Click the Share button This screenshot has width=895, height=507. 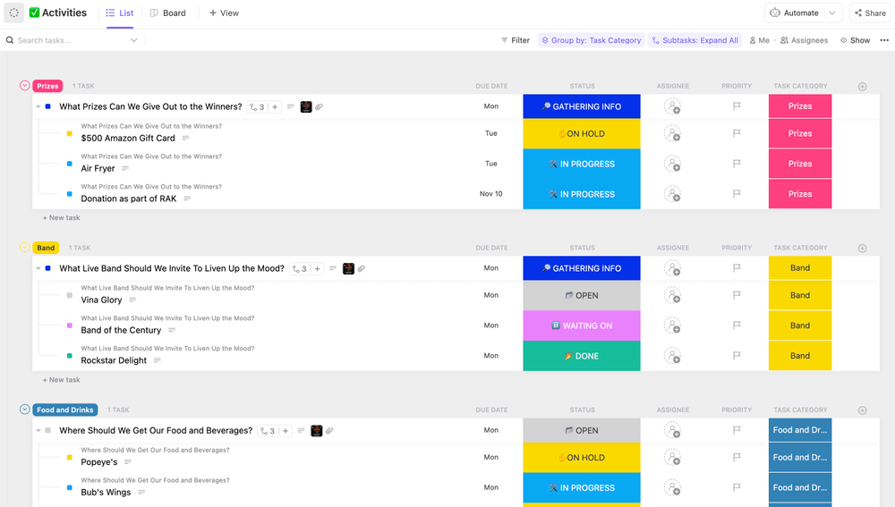tap(869, 13)
